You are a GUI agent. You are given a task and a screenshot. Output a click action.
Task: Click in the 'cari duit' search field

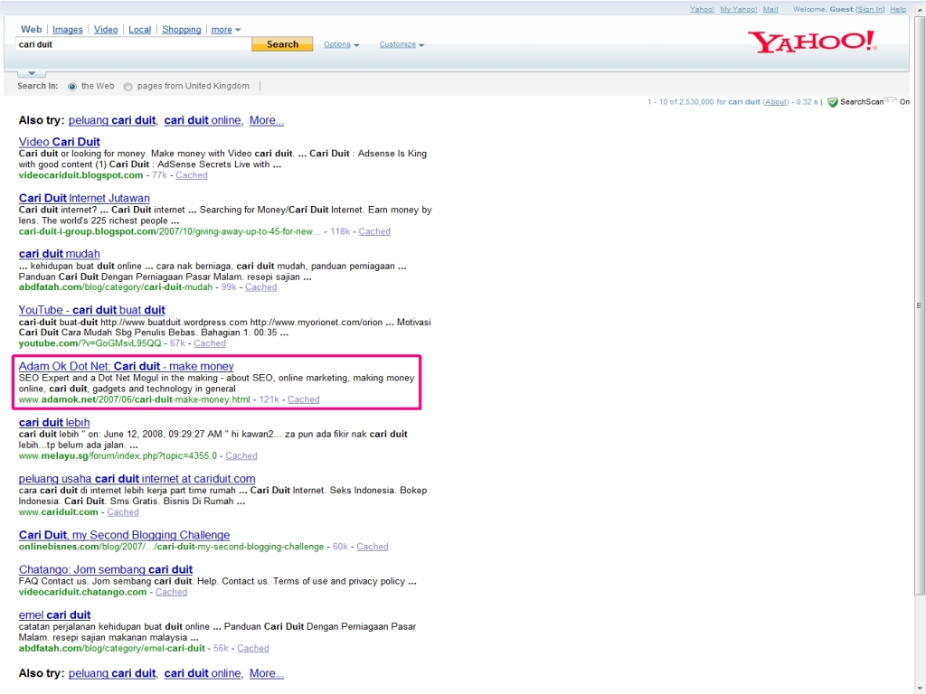coord(134,44)
